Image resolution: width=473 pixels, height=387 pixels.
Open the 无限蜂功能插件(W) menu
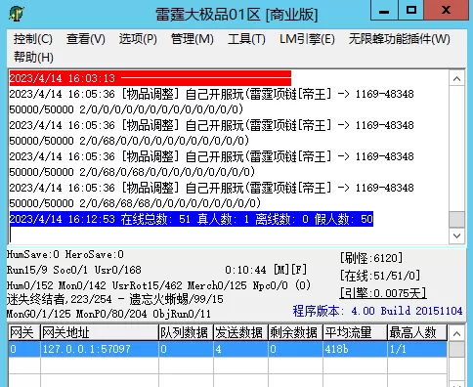click(399, 39)
